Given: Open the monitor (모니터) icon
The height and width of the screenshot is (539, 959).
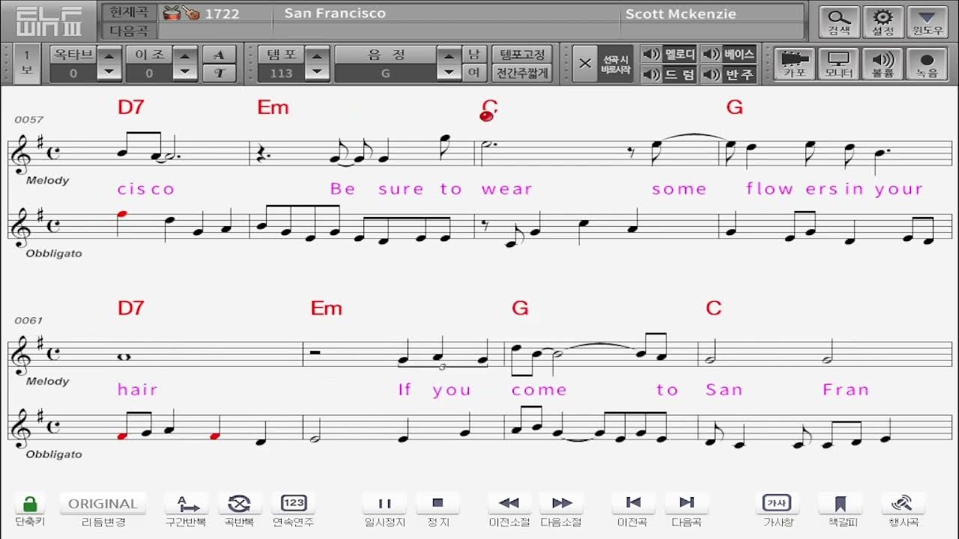Looking at the screenshot, I should pos(838,64).
